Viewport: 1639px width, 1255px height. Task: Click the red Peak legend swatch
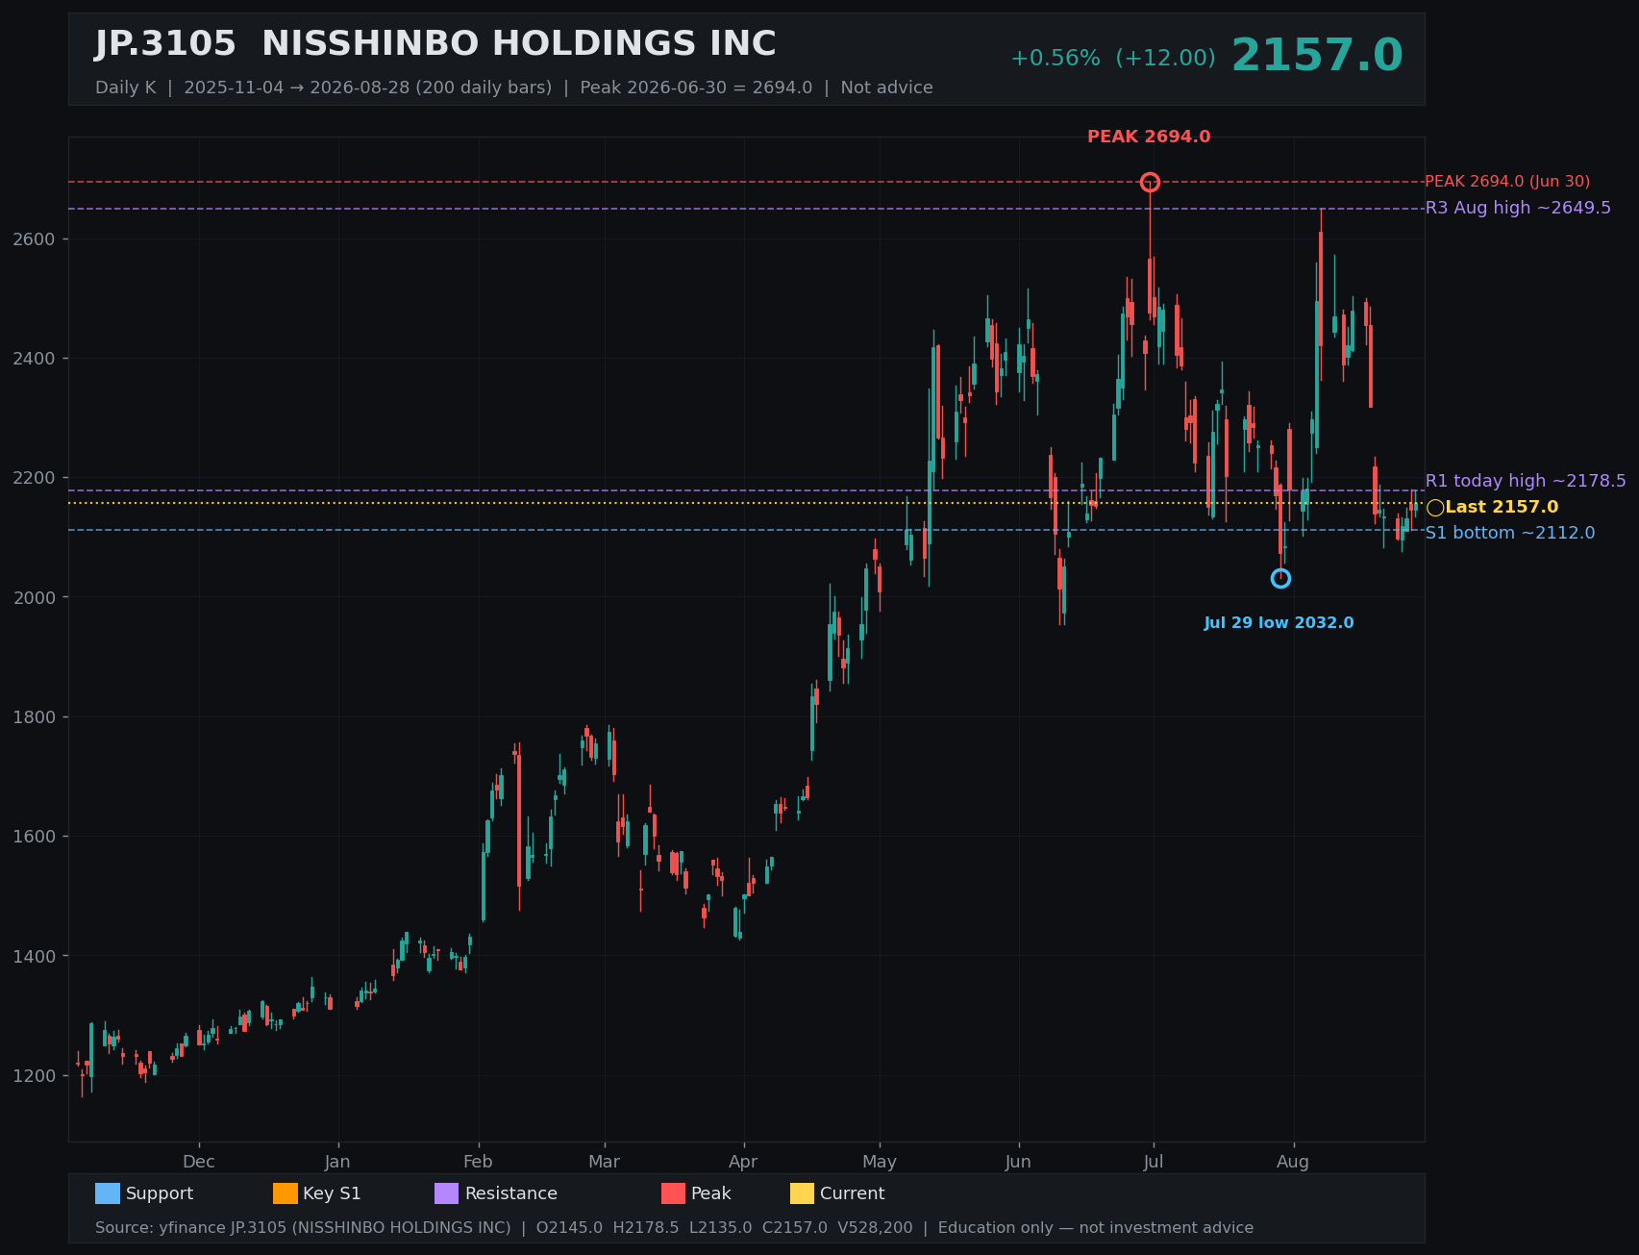674,1193
